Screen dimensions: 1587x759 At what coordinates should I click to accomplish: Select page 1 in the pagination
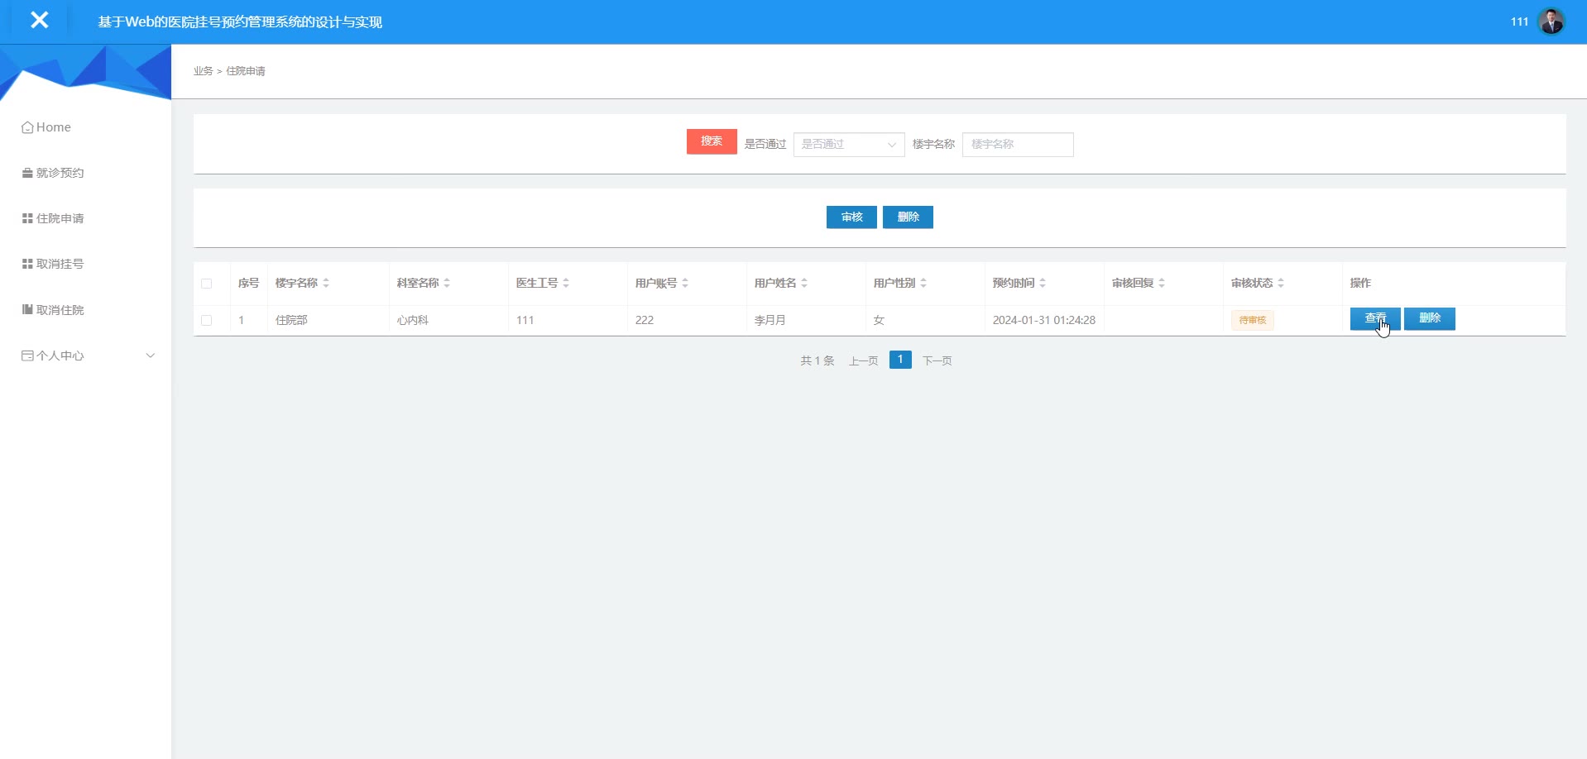[900, 360]
